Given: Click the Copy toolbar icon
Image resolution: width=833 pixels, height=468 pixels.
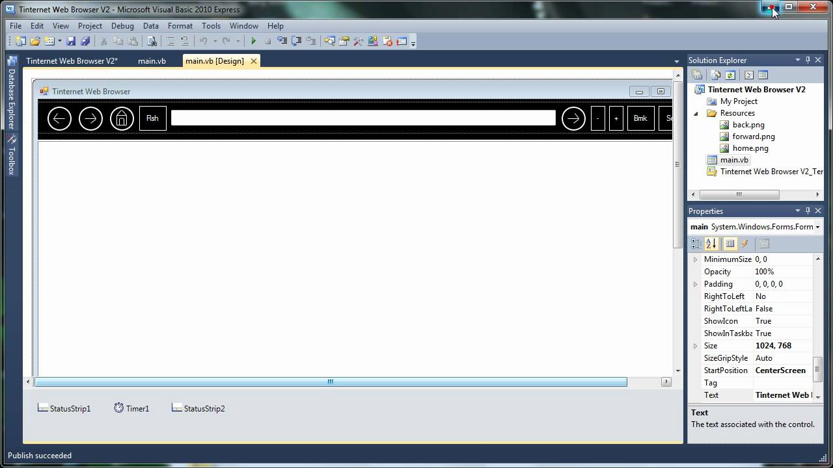Looking at the screenshot, I should pos(118,41).
